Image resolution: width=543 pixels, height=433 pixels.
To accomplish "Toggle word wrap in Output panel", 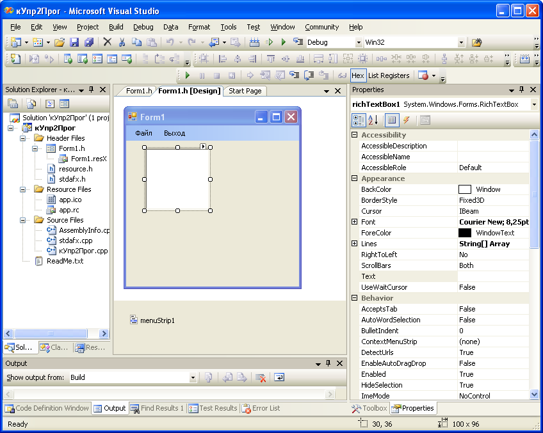I will click(279, 377).
